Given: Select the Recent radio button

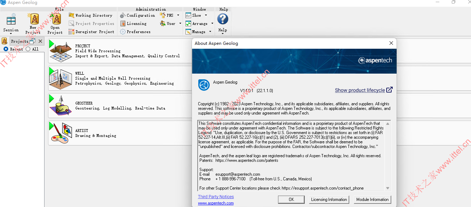Looking at the screenshot, I should click(x=6, y=49).
